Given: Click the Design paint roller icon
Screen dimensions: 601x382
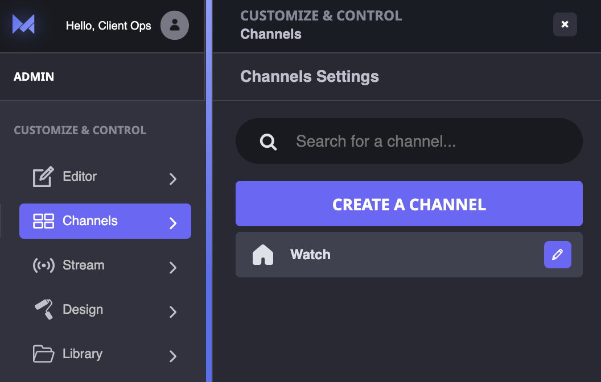Looking at the screenshot, I should pos(44,309).
